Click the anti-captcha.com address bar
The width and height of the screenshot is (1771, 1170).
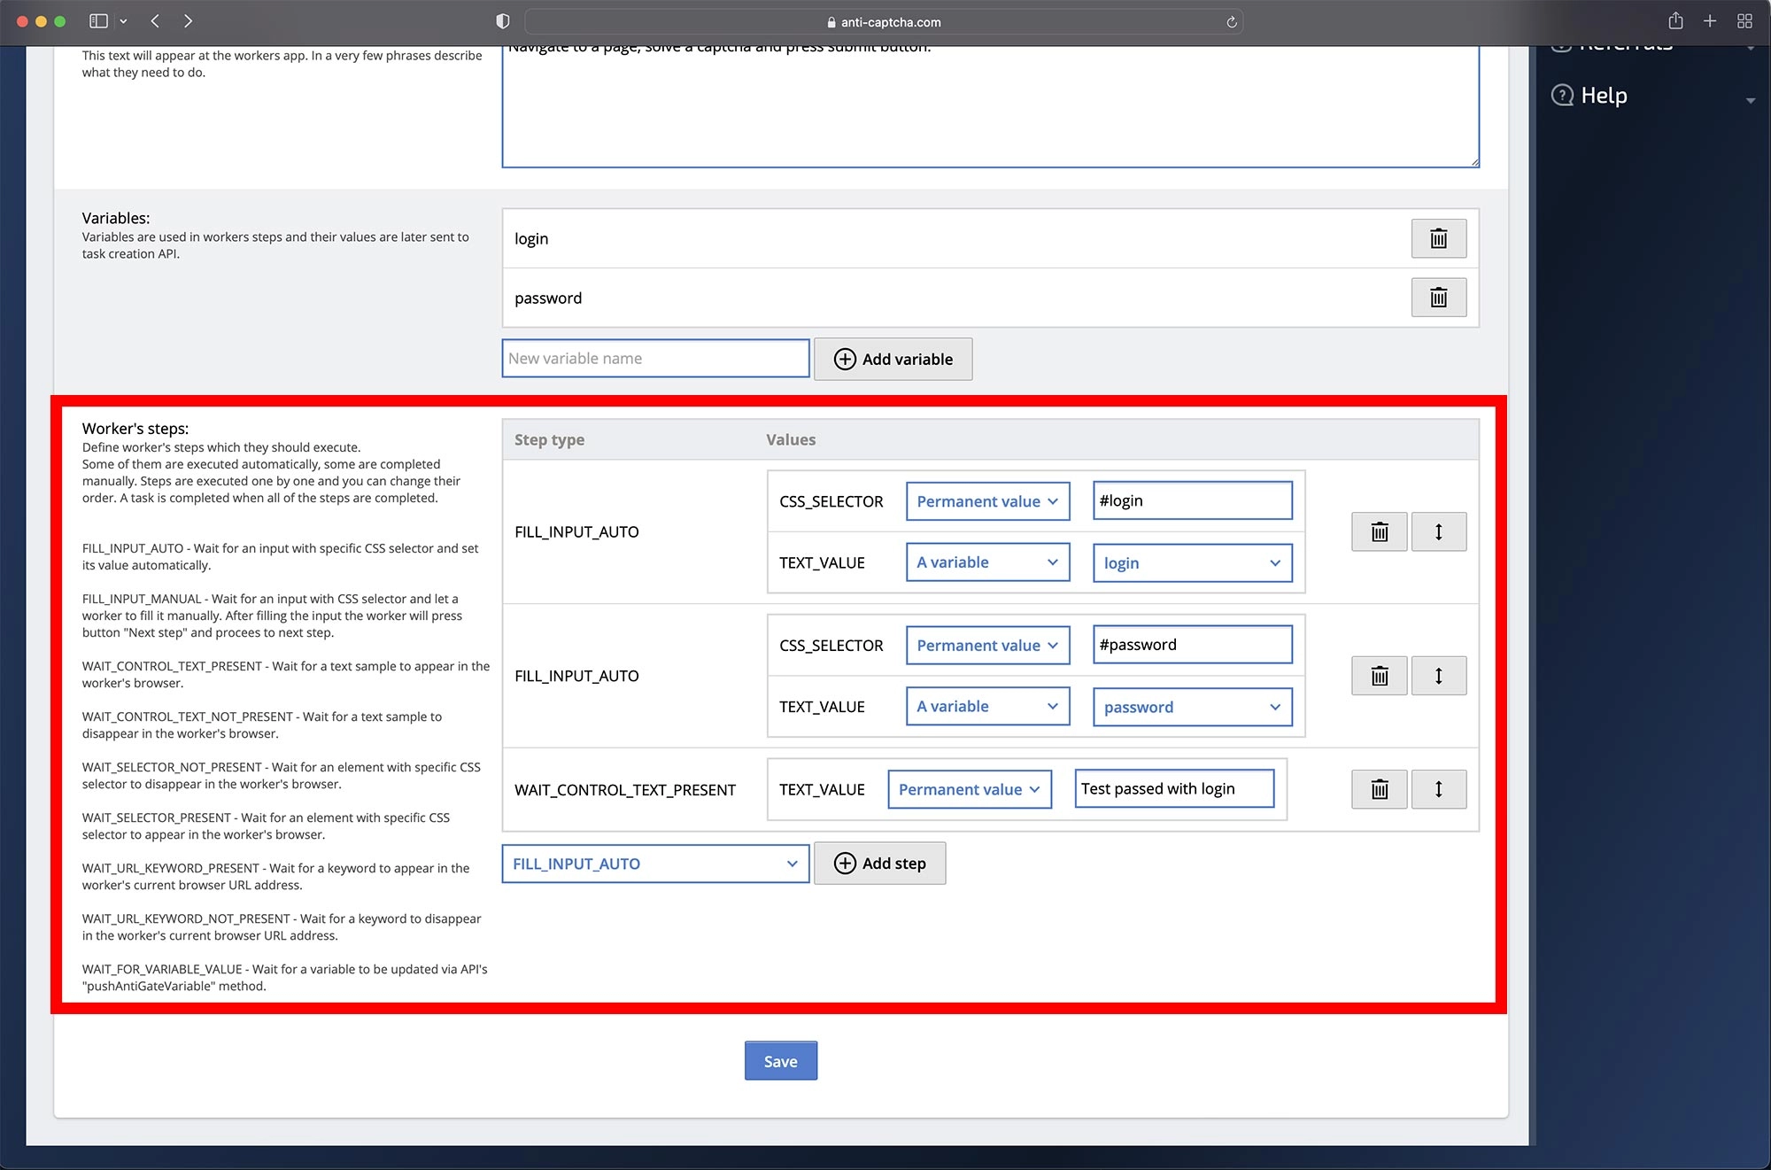click(884, 22)
